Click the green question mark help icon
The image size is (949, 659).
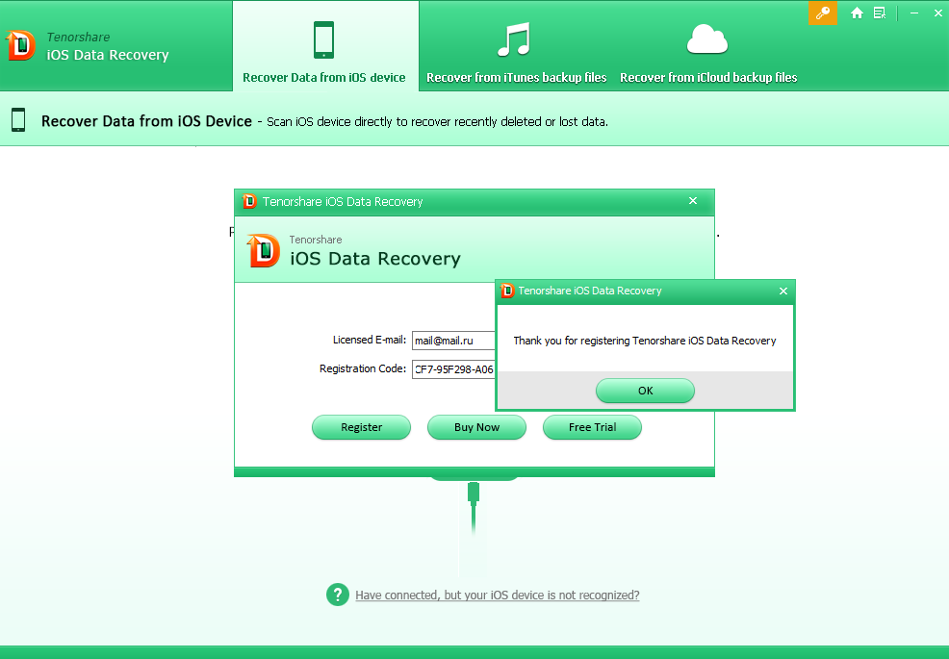click(x=337, y=595)
